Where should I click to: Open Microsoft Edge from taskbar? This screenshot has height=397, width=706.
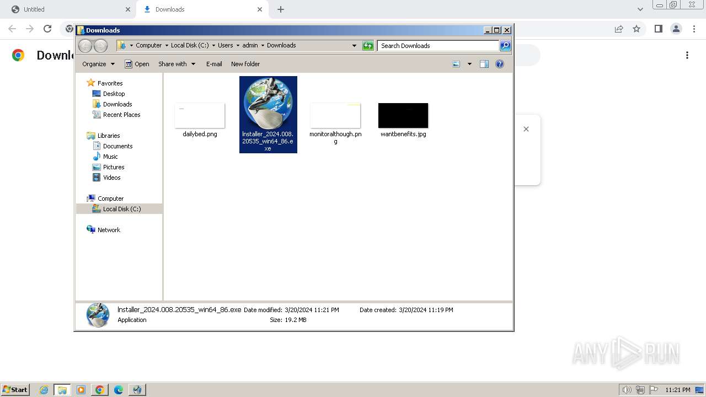[119, 390]
